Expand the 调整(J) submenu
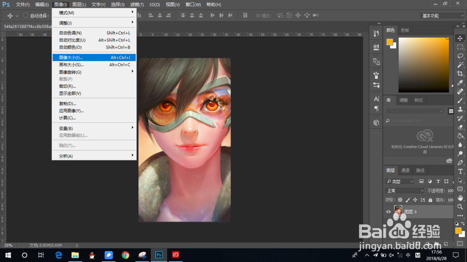 coord(94,23)
